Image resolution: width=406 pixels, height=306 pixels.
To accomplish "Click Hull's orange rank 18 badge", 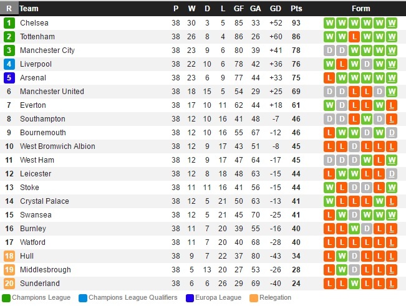I will coord(9,256).
